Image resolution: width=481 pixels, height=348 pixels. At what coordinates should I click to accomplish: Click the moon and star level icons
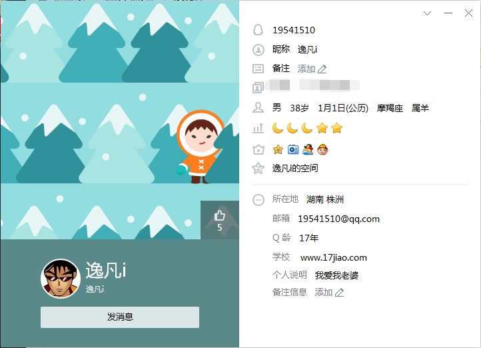coord(307,128)
